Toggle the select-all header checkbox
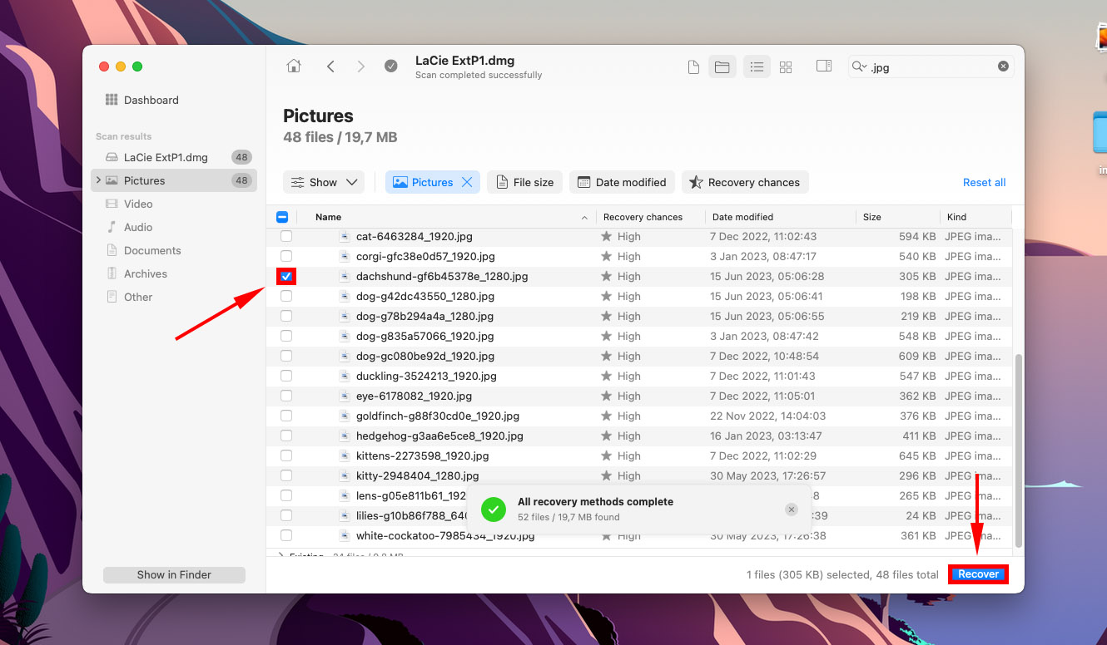The image size is (1107, 645). (282, 217)
